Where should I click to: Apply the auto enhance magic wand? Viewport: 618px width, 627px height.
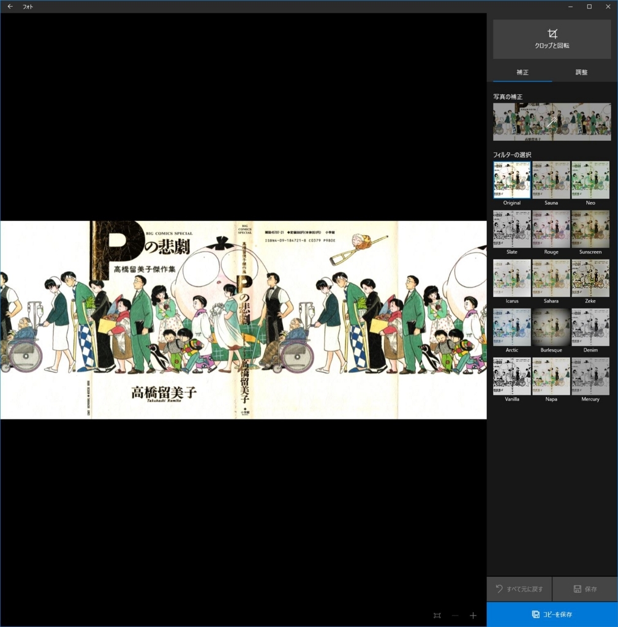pyautogui.click(x=552, y=122)
